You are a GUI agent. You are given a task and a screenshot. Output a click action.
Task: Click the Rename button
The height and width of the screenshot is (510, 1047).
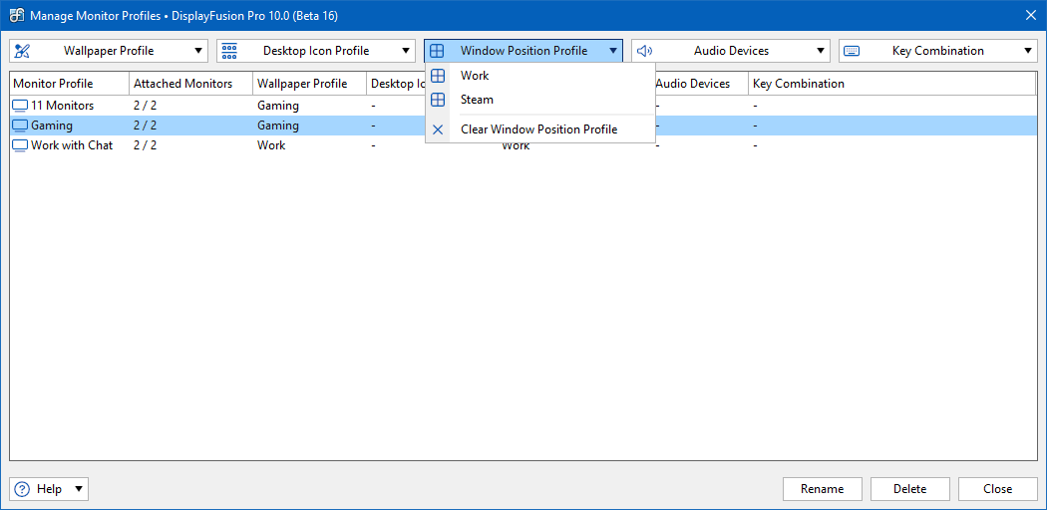(822, 489)
